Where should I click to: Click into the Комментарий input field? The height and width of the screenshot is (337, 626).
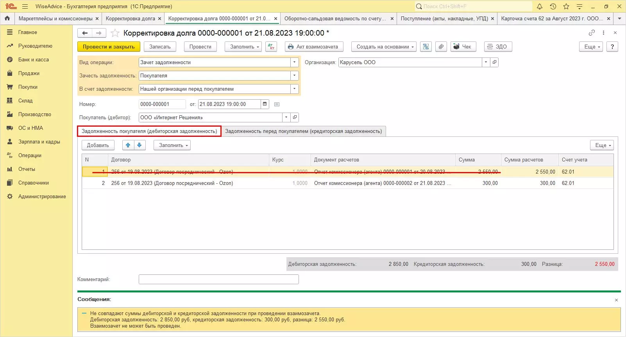218,279
